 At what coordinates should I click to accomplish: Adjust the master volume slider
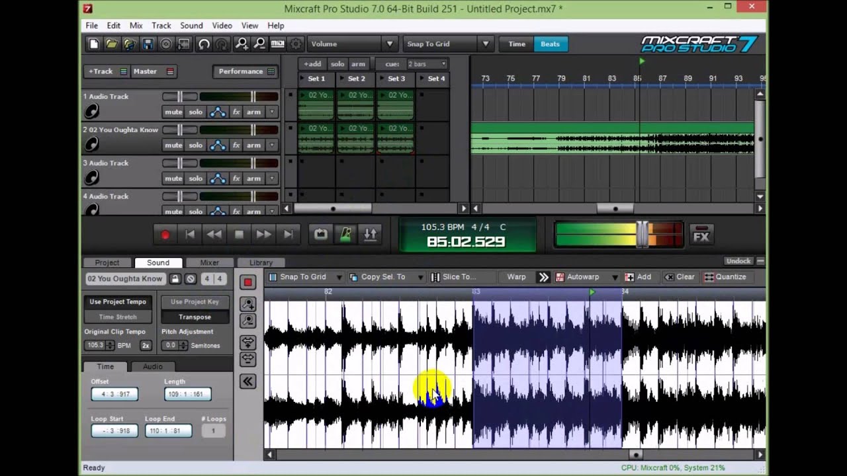tap(643, 235)
